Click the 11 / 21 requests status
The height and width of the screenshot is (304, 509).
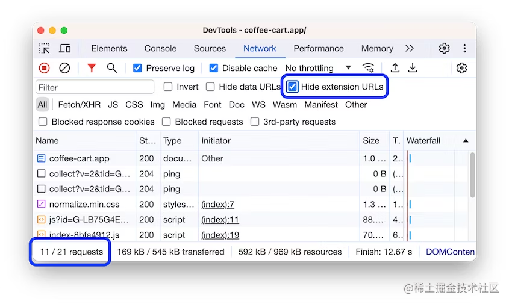[71, 252]
